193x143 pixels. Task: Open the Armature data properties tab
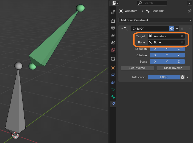pos(113,90)
